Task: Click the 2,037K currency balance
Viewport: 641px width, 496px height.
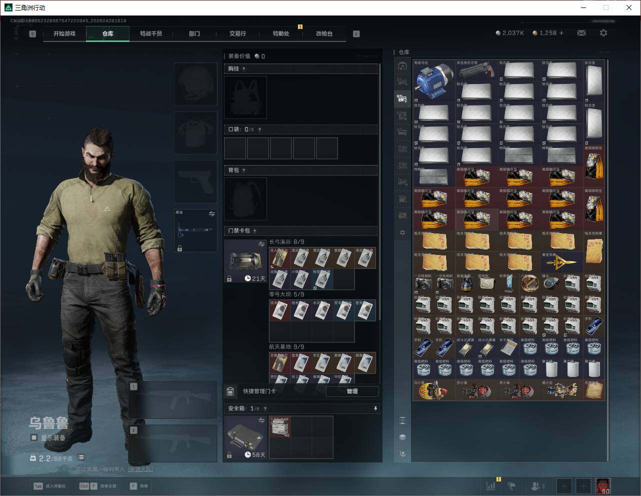Action: tap(509, 33)
